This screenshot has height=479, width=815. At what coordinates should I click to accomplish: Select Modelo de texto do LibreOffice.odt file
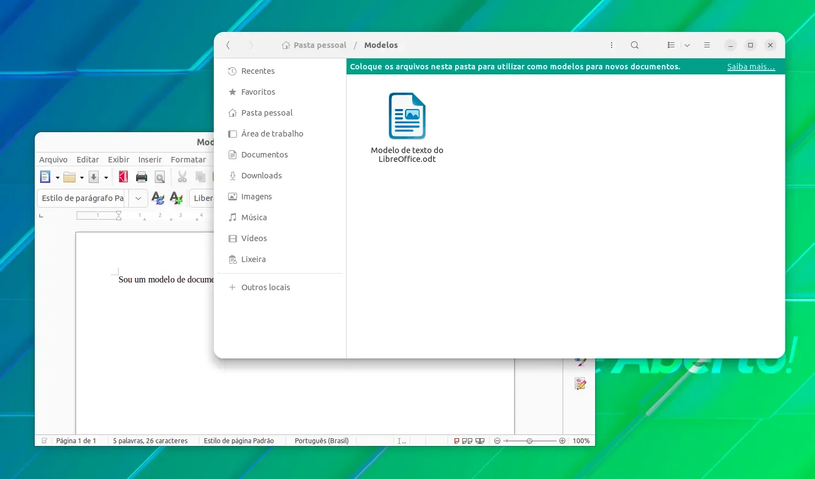pos(407,128)
